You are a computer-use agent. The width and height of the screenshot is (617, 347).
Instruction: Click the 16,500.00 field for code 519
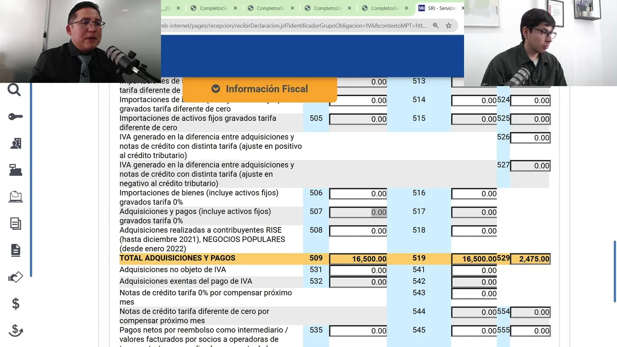pyautogui.click(x=474, y=259)
